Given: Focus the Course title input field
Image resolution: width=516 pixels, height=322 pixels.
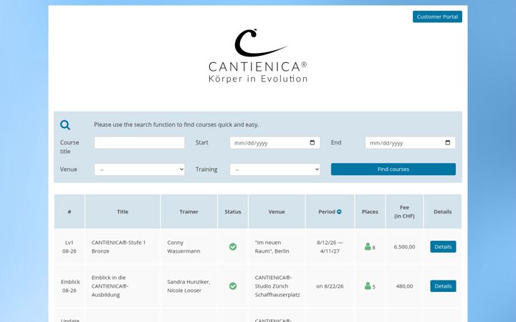Looking at the screenshot, I should pyautogui.click(x=140, y=142).
